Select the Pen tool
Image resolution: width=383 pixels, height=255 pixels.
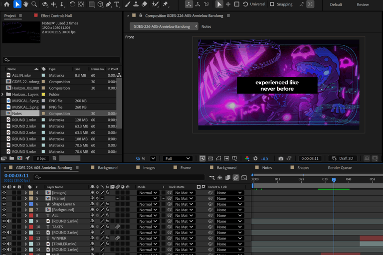(x=108, y=4)
